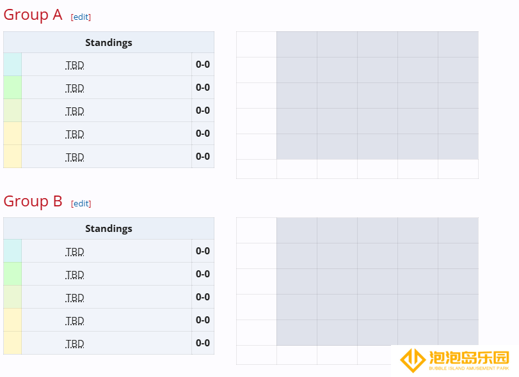
Task: Click the cyan swatch in Group A standings
Action: point(13,65)
